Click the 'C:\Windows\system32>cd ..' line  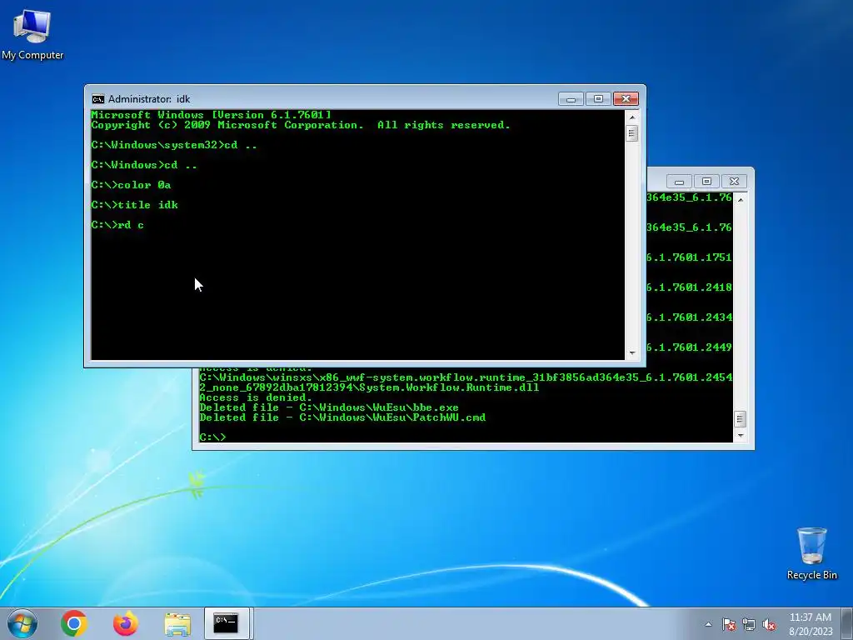173,145
